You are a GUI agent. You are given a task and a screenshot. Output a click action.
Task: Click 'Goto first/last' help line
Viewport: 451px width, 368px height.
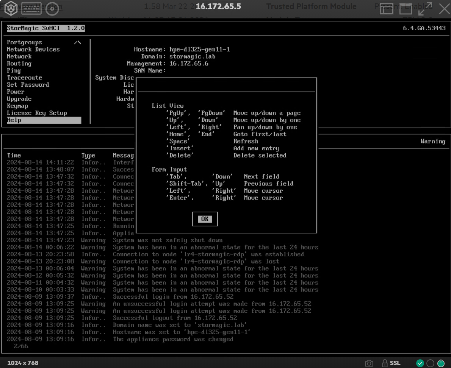pos(260,134)
